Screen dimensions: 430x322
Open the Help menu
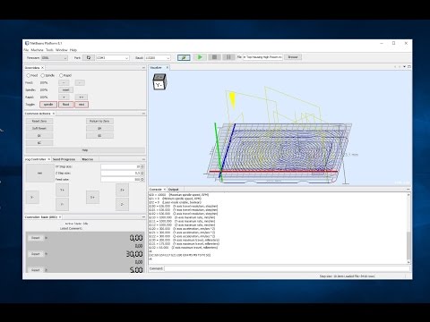tap(73, 50)
